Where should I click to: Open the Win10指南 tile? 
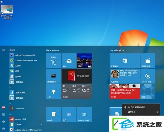(77, 76)
